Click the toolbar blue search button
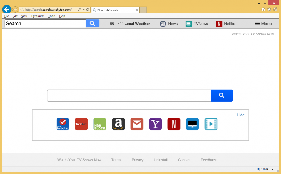281x174 pixels. tap(93, 24)
